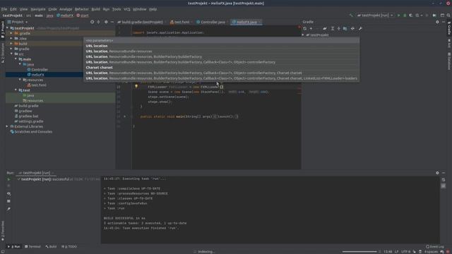This screenshot has height=254, width=452.
Task: Open Gradle build tool settings wrench
Action: coord(360,28)
